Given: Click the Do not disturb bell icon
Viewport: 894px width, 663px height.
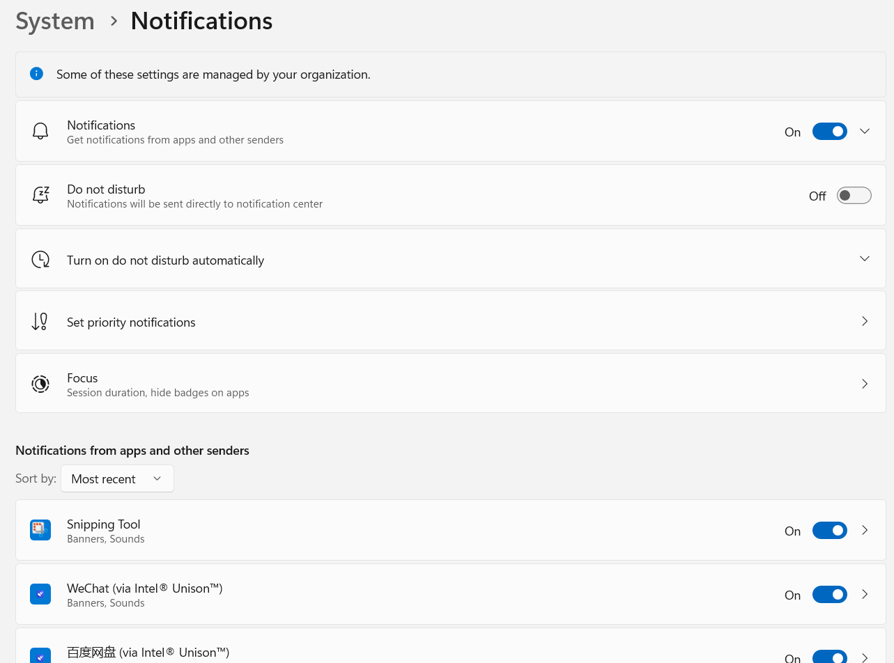Looking at the screenshot, I should point(40,195).
